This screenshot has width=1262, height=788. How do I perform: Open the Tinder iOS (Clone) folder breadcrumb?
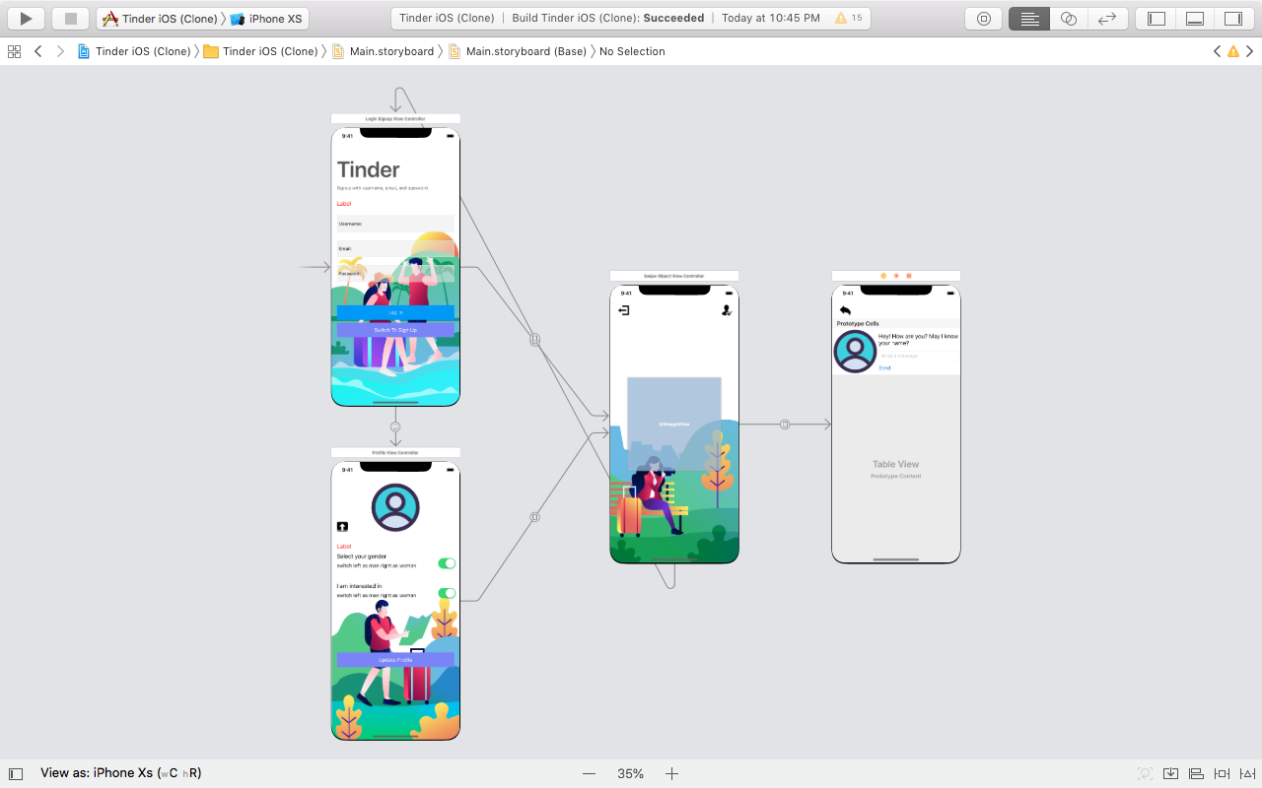click(261, 51)
